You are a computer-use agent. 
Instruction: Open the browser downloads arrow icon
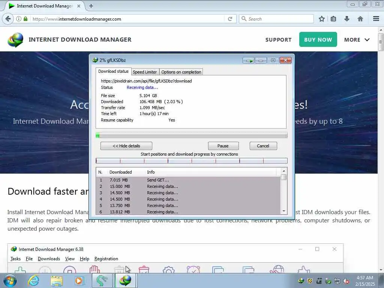pos(347,19)
